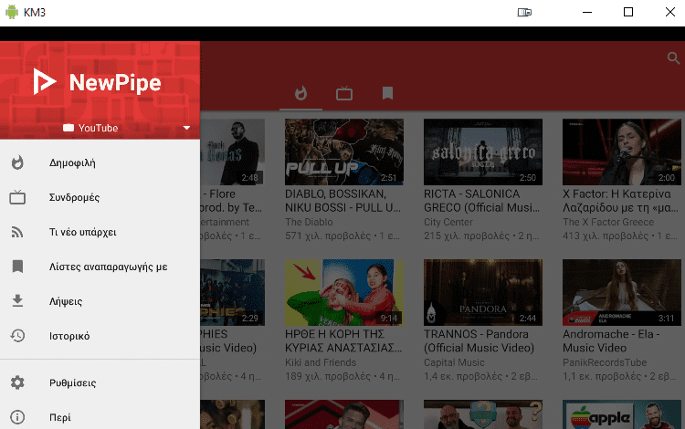Click channel name City Center

448,222
